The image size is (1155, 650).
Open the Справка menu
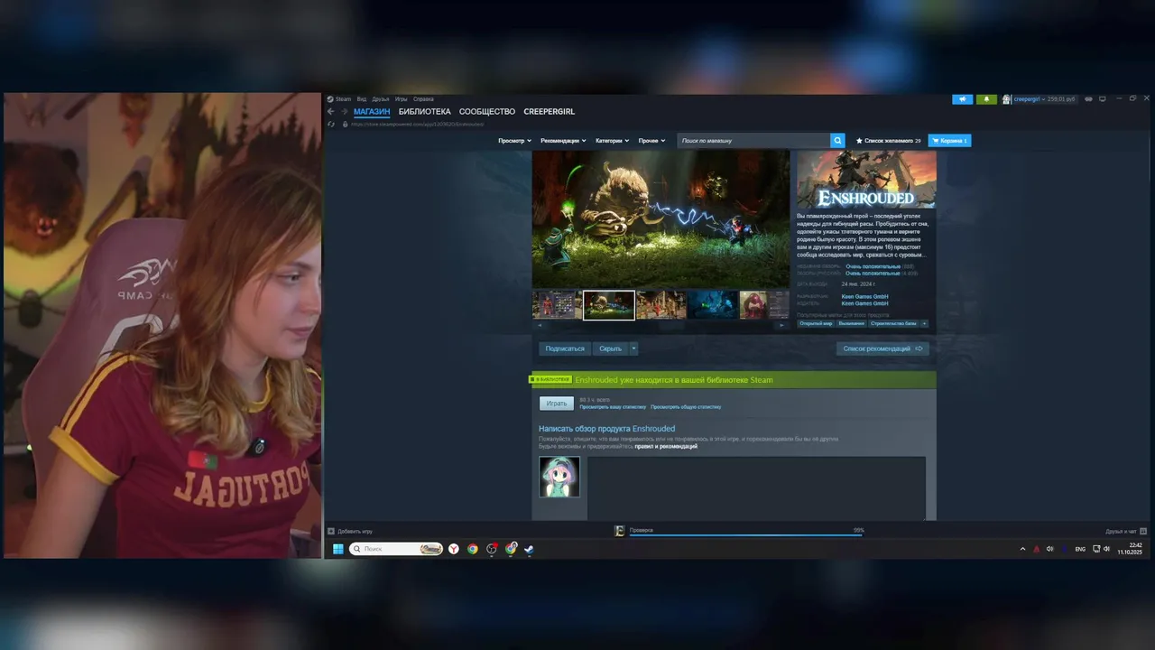click(423, 99)
